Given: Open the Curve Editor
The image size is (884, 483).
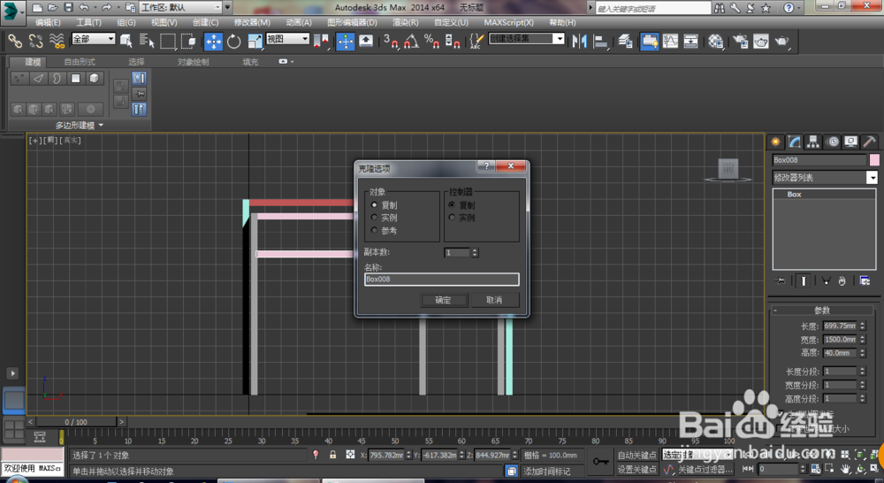Looking at the screenshot, I should pyautogui.click(x=670, y=42).
